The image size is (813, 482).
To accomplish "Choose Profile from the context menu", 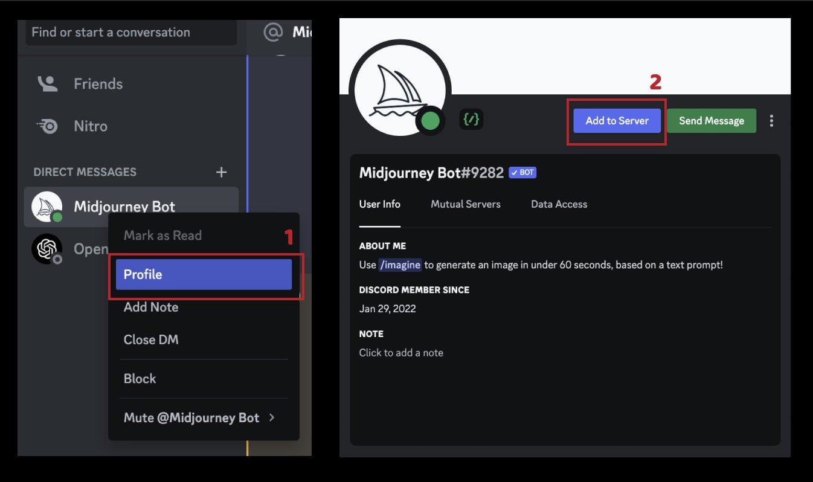I will pyautogui.click(x=204, y=274).
